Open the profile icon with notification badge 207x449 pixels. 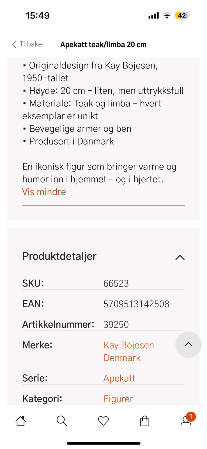pos(187,420)
